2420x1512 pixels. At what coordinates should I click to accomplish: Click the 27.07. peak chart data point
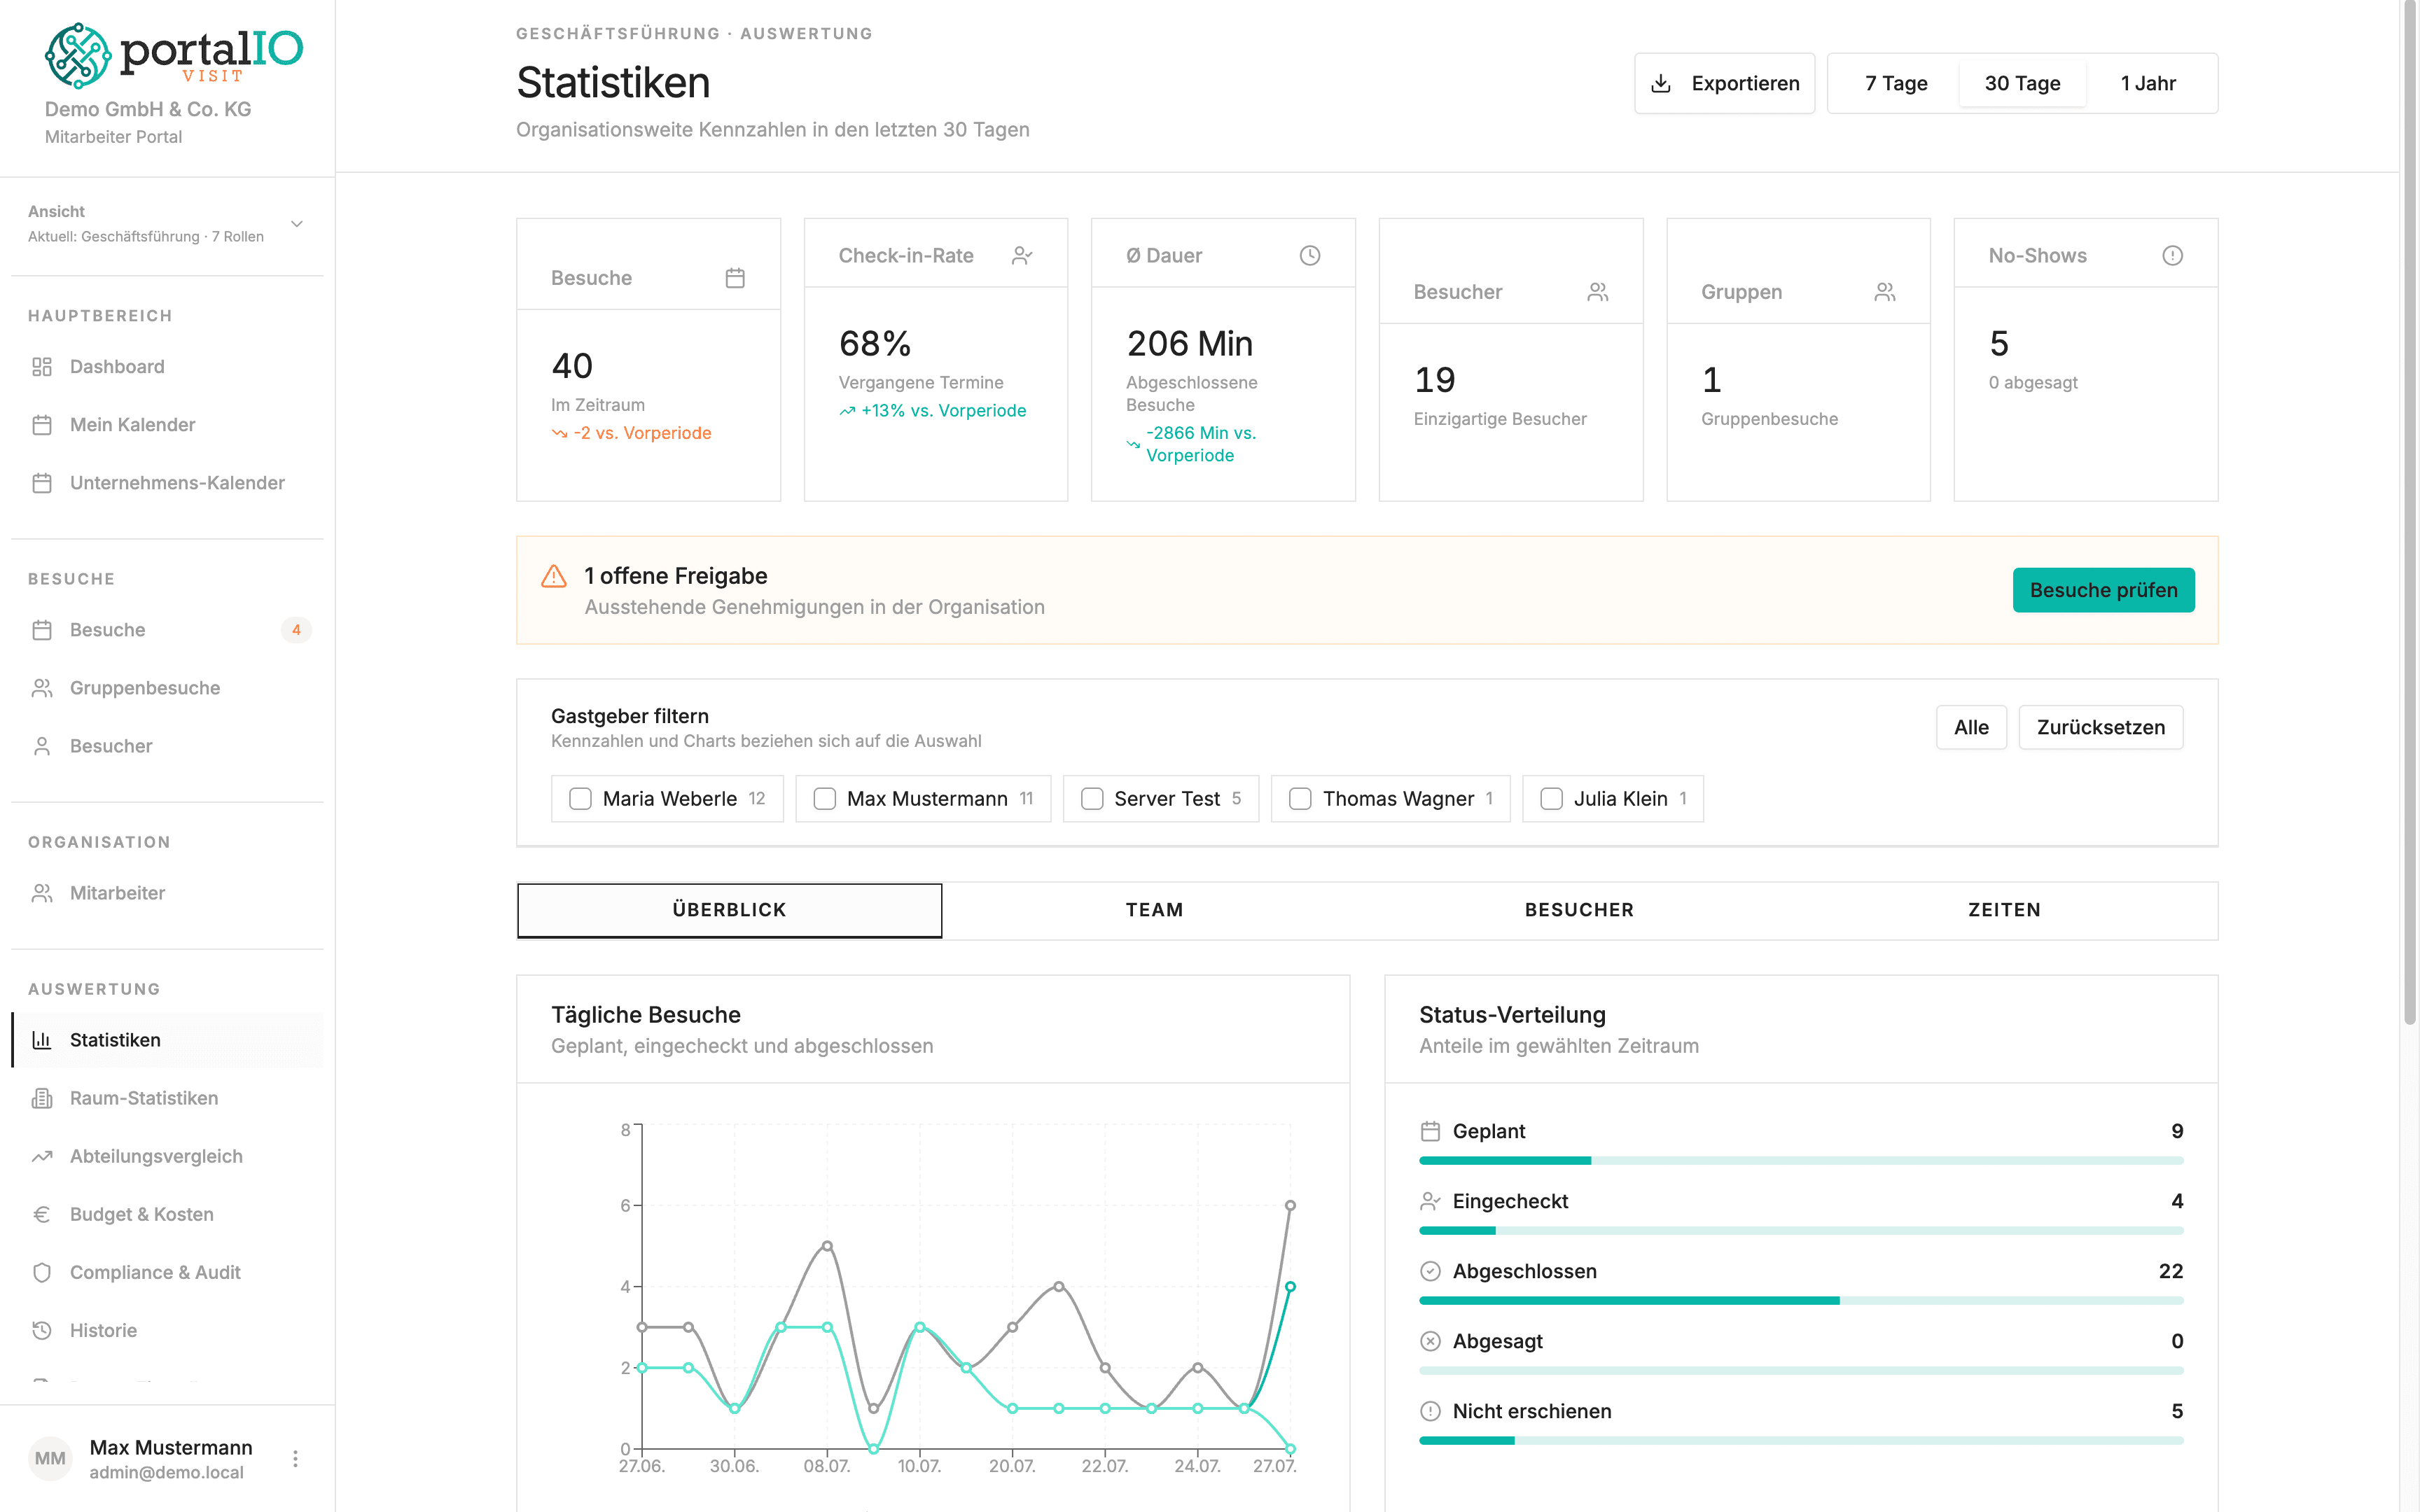coord(1290,1206)
